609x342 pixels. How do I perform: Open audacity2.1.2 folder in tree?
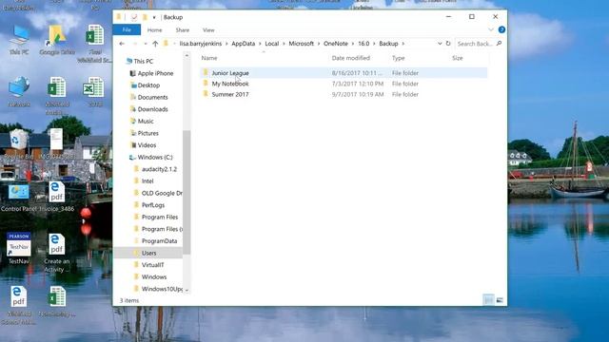pos(159,169)
